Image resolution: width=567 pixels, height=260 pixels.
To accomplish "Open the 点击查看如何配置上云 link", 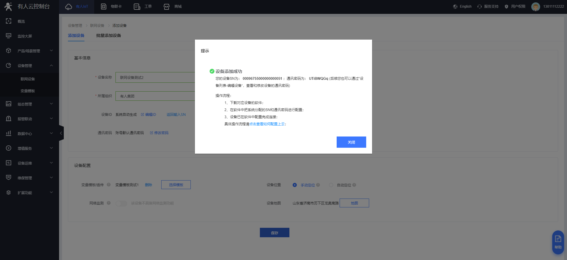I will pyautogui.click(x=267, y=124).
